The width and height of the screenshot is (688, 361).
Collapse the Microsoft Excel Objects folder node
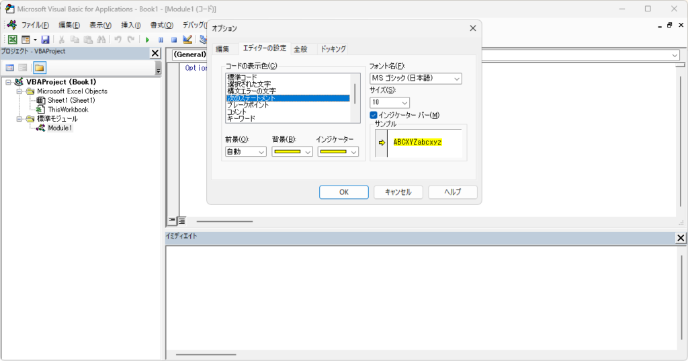[19, 91]
